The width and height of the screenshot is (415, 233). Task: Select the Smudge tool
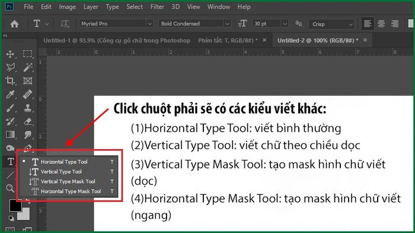coord(28,135)
